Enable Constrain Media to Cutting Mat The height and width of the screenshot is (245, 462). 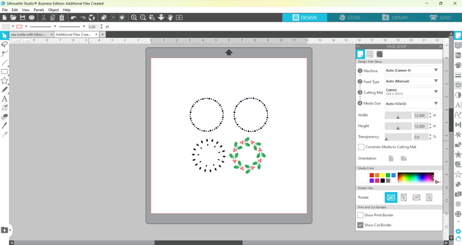tap(361, 147)
